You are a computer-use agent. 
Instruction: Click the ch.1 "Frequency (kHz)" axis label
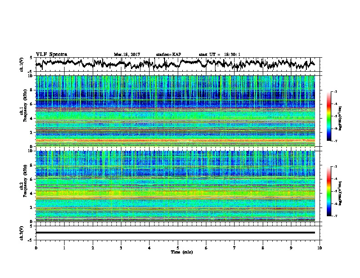pyautogui.click(x=25, y=106)
